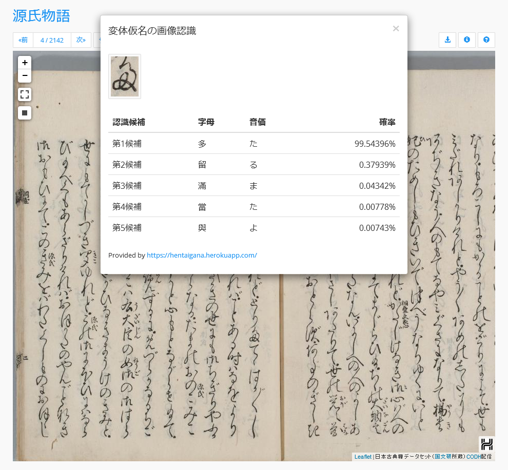
Task: Select the 0.37939% probability cell
Action: tap(377, 165)
